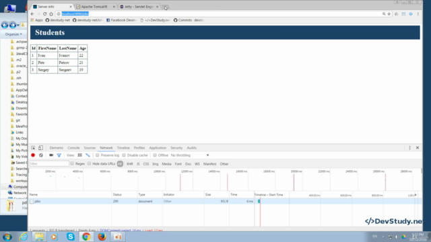The width and height of the screenshot is (431, 242).
Task: Click the zoom magnifier icon in the address bar
Action: click(x=384, y=13)
